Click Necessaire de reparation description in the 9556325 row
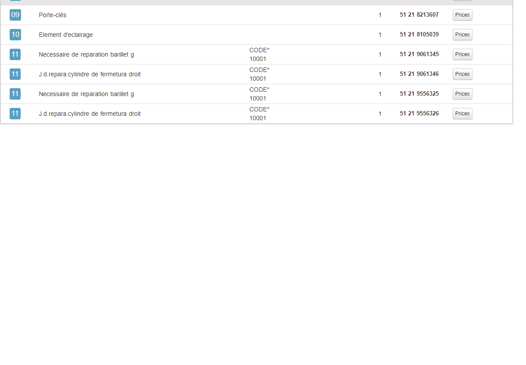The height and width of the screenshot is (365, 526). coord(86,94)
